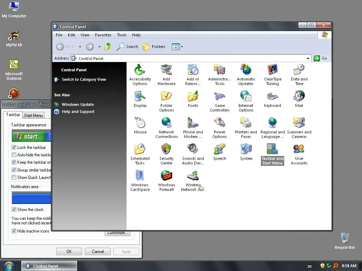Open Accessibility Options applet
This screenshot has width=362, height=271.
pyautogui.click(x=140, y=70)
